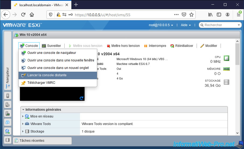
Task: Reset the VM with Réinitialiser
Action: click(x=182, y=46)
